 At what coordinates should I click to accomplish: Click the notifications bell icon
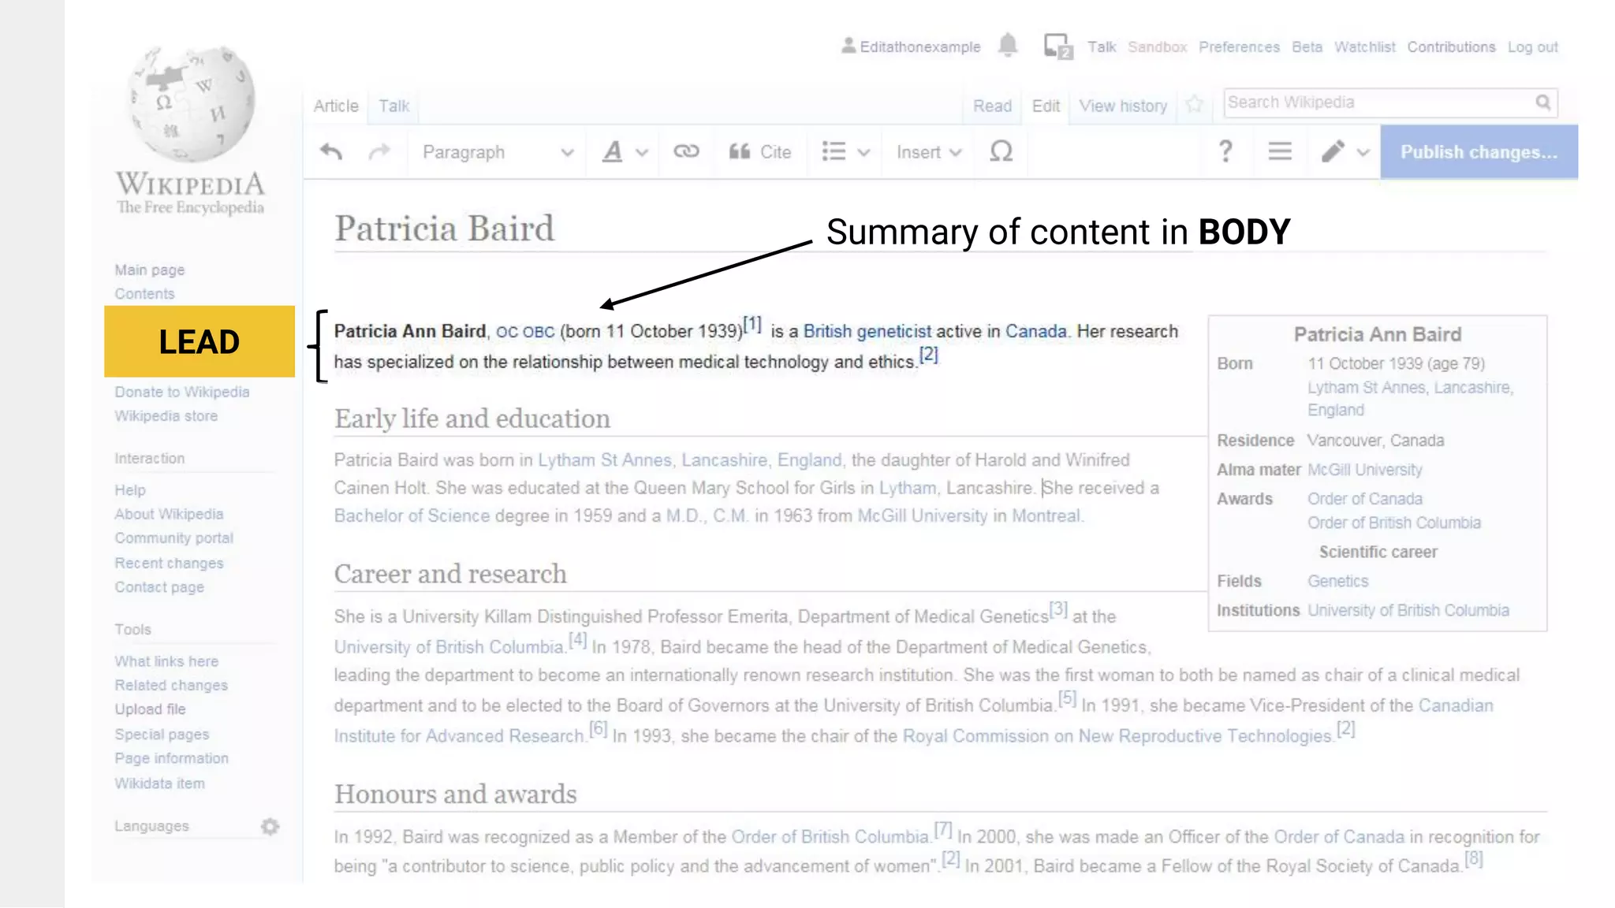pyautogui.click(x=1008, y=45)
